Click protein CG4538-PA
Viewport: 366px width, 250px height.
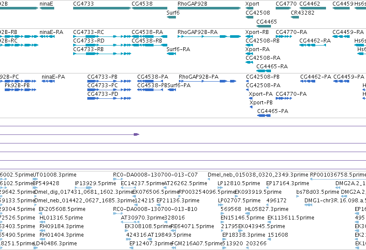click(150, 81)
